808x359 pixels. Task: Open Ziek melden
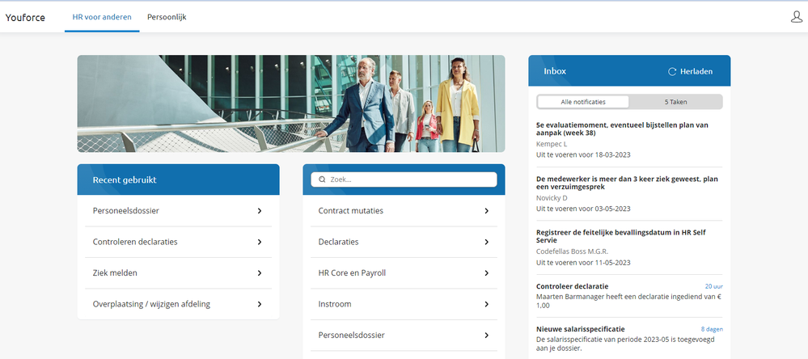click(178, 273)
